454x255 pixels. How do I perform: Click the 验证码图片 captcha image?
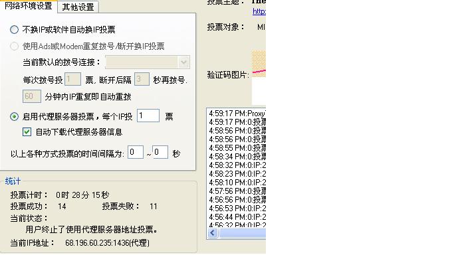tap(259, 64)
